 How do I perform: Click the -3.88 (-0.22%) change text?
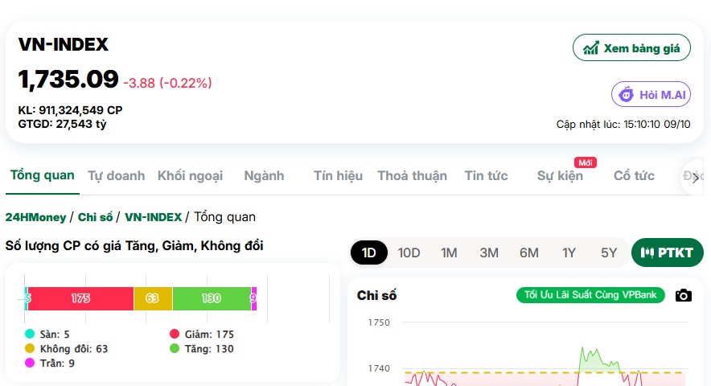[168, 83]
